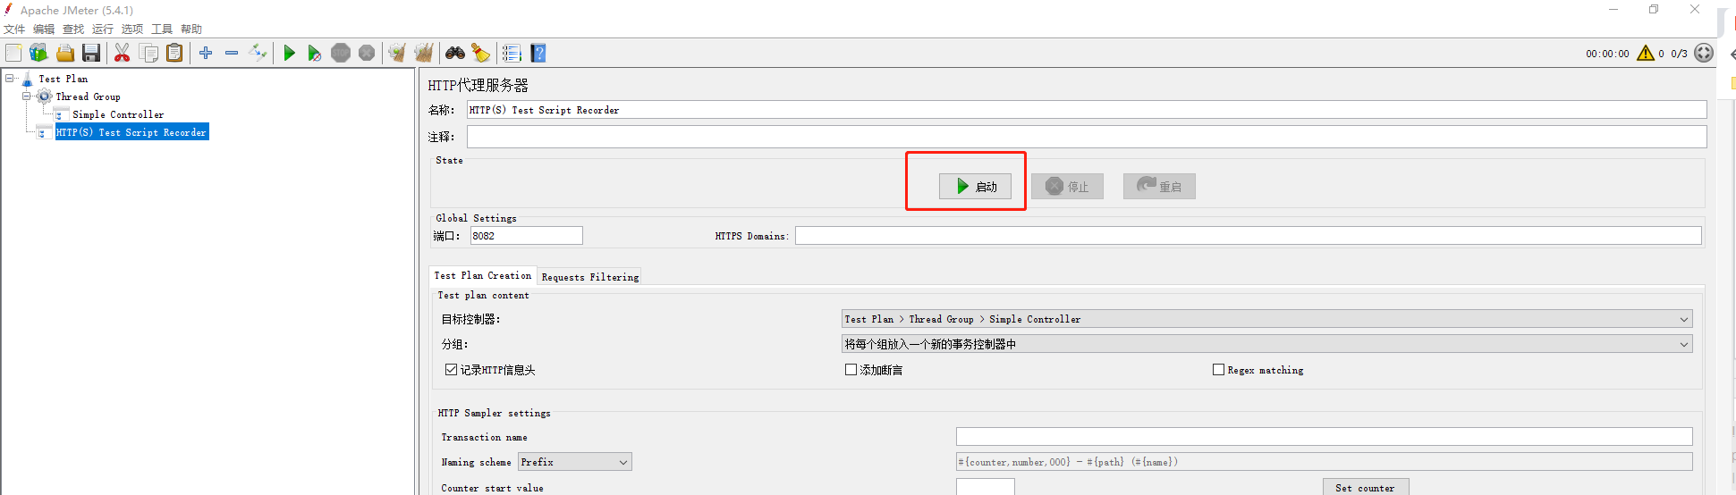This screenshot has height=495, width=1736.
Task: Click the Set counter button
Action: click(1366, 487)
